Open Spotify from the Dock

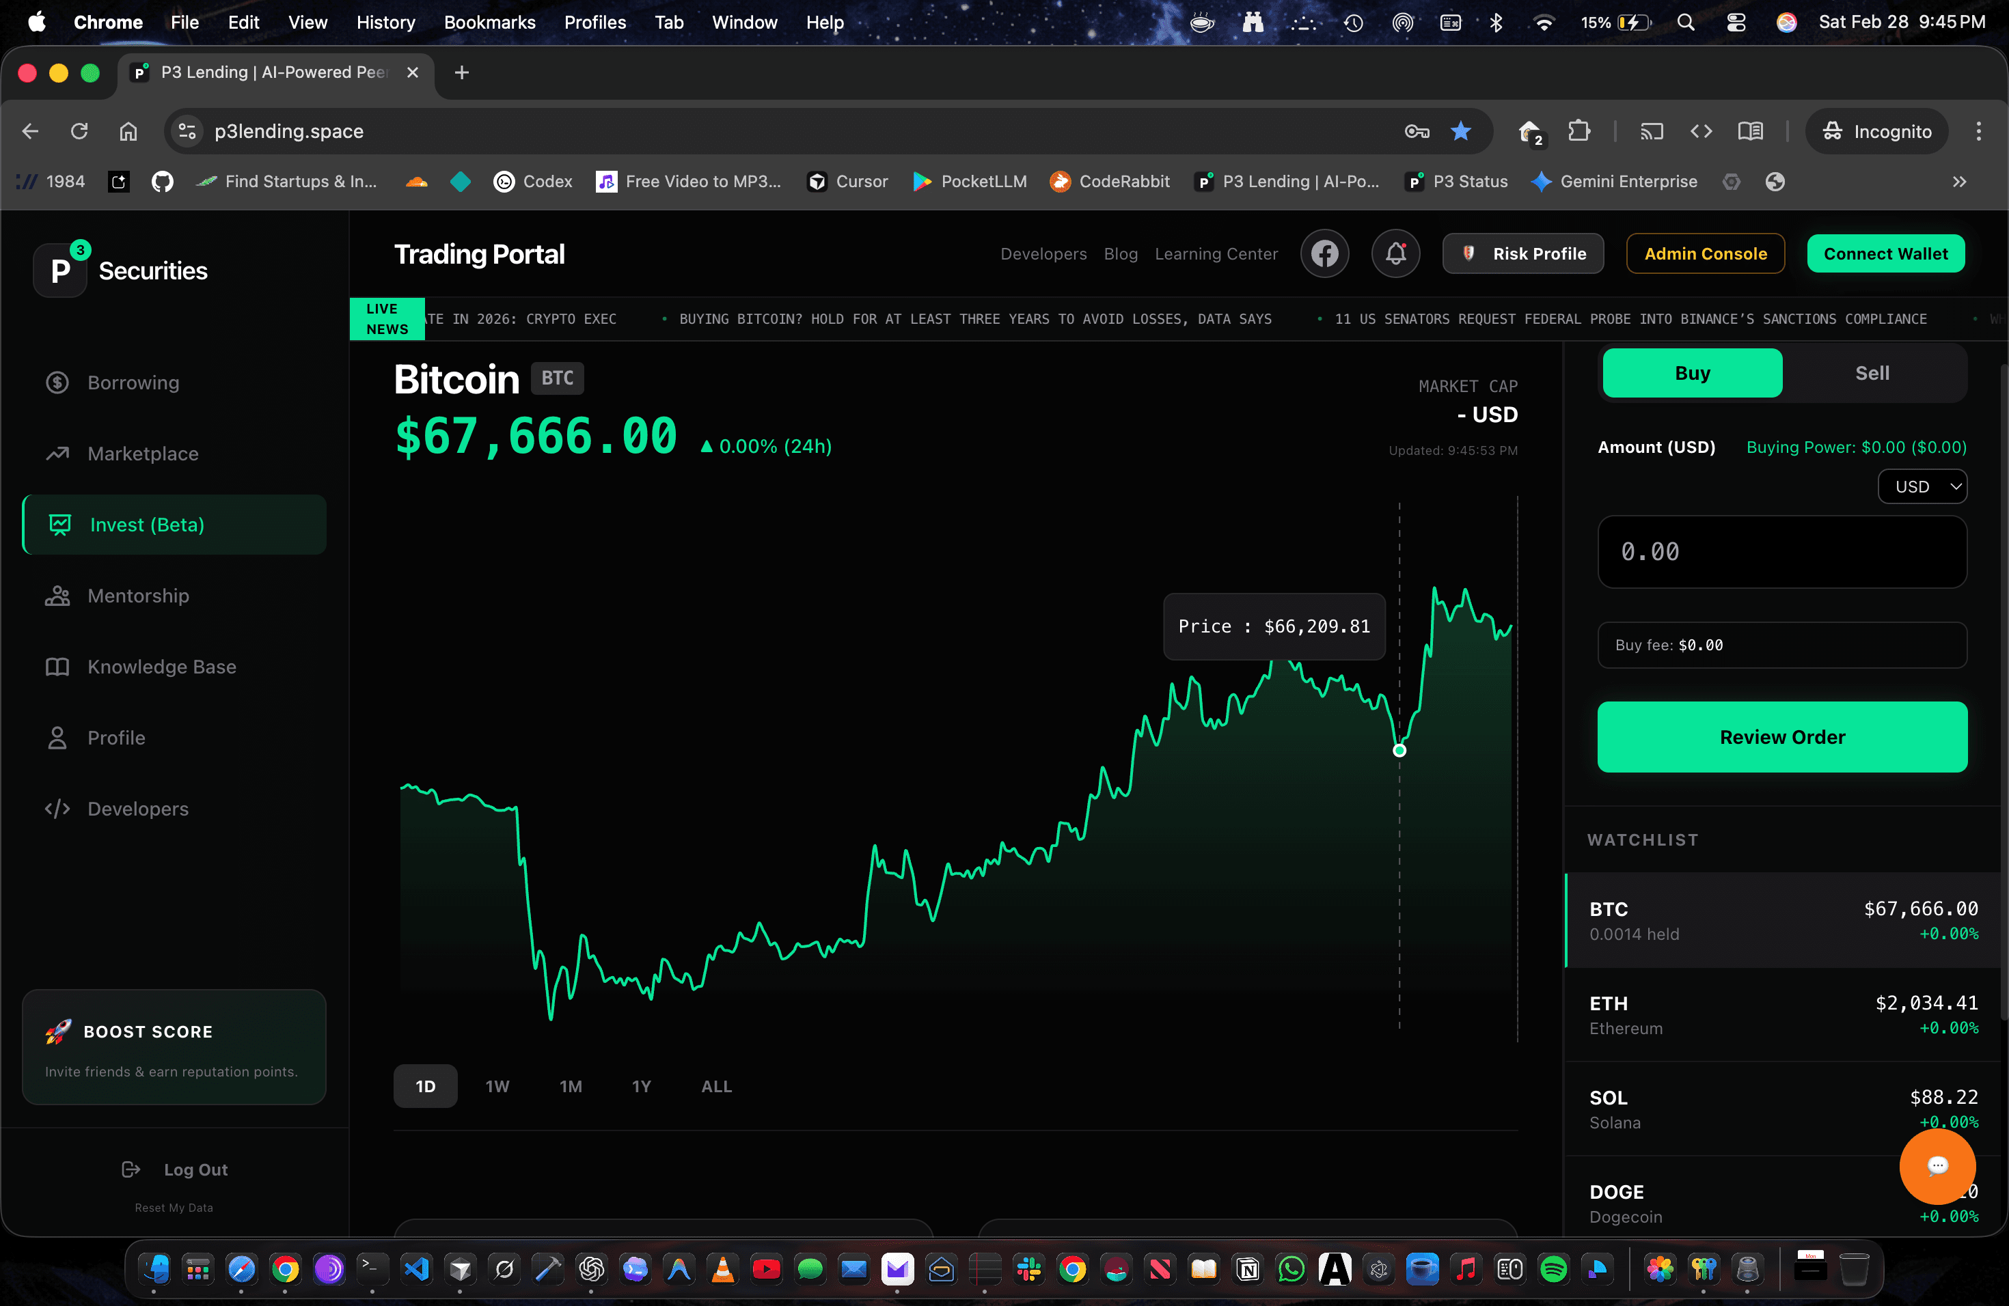(x=1554, y=1270)
